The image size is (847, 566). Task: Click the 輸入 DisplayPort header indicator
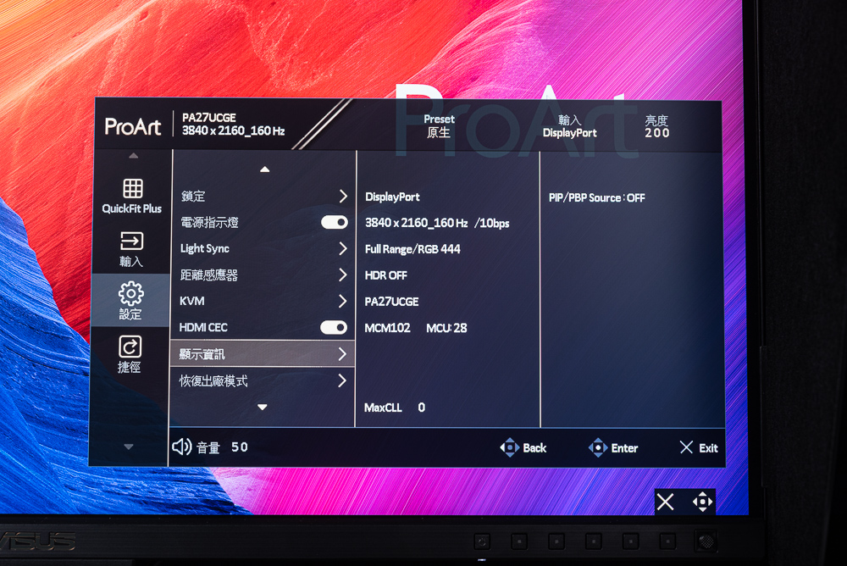tap(569, 126)
